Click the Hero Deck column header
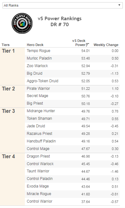125x208 pixels. click(35, 45)
